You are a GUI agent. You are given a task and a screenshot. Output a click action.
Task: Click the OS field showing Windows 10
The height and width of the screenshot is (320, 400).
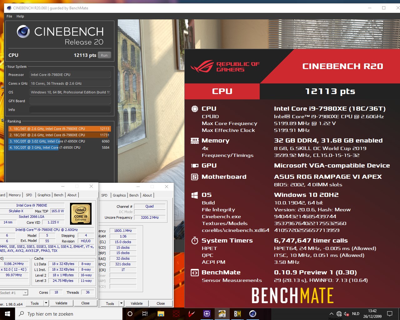point(70,92)
